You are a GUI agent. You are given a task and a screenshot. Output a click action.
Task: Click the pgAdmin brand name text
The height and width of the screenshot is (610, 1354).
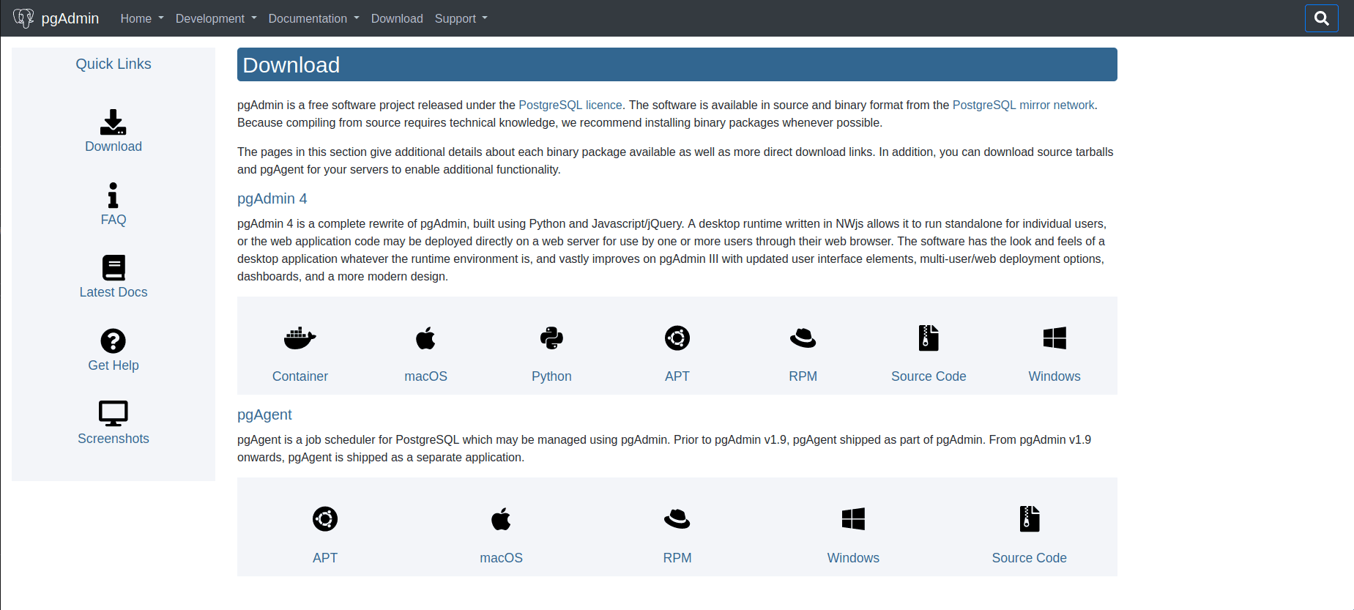70,18
